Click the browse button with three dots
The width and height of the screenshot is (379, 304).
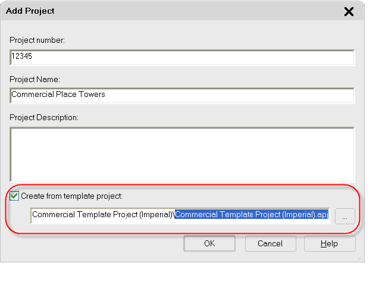coord(344,216)
